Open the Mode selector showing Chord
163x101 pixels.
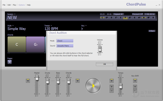click(x=65, y=41)
